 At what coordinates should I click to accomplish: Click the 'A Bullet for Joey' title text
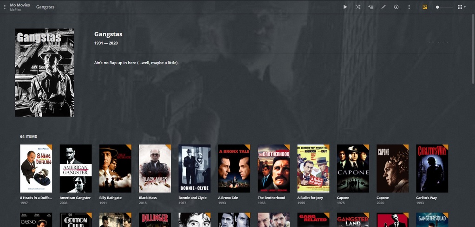coord(310,198)
